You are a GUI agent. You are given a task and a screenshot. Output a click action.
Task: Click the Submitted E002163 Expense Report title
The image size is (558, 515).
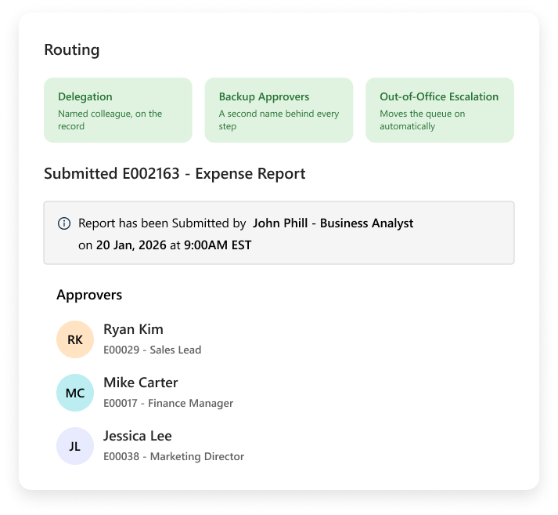(x=175, y=173)
